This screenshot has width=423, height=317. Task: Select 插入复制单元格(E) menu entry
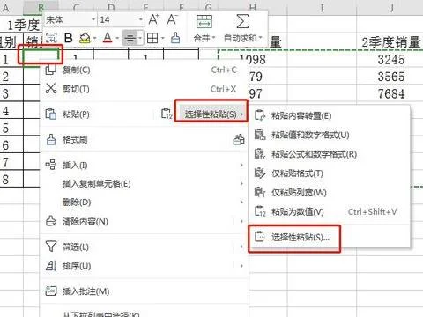tap(144, 184)
